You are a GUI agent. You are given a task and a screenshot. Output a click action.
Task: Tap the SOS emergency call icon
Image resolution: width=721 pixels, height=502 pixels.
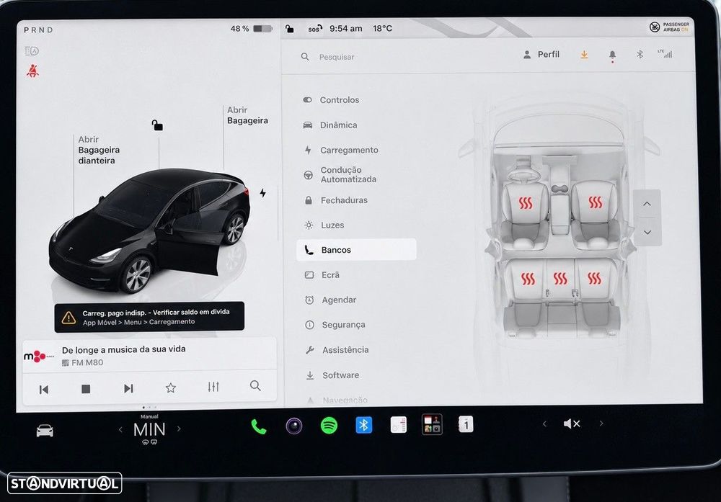point(314,29)
